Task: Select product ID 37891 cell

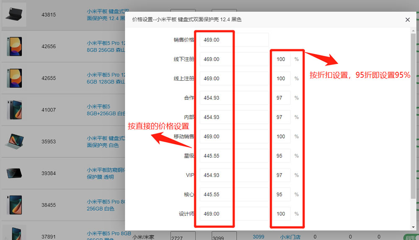Action: (x=49, y=237)
